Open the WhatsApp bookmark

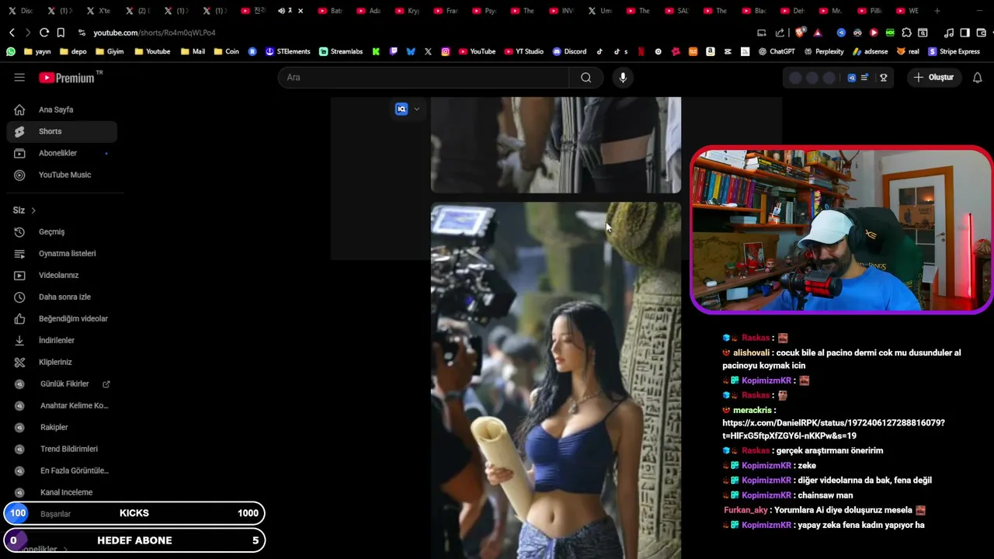click(10, 52)
